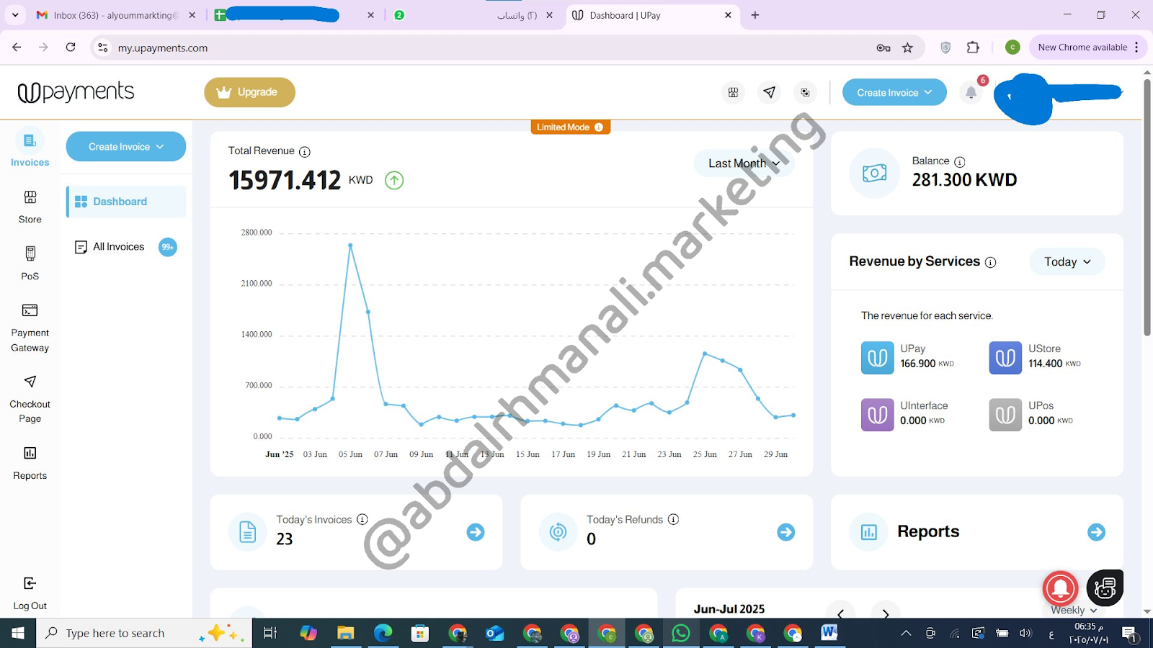Switch to Gmail Inbox tab
This screenshot has width=1153, height=648.
click(x=117, y=15)
